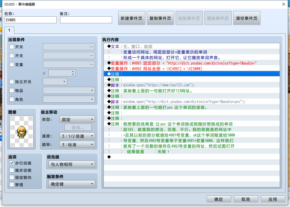Select the row '变量操作：#4982 网址全部'
The height and width of the screenshot is (207, 290).
(192, 69)
